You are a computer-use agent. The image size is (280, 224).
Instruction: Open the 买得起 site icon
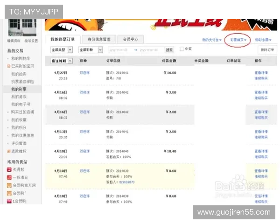pyautogui.click(x=9, y=169)
